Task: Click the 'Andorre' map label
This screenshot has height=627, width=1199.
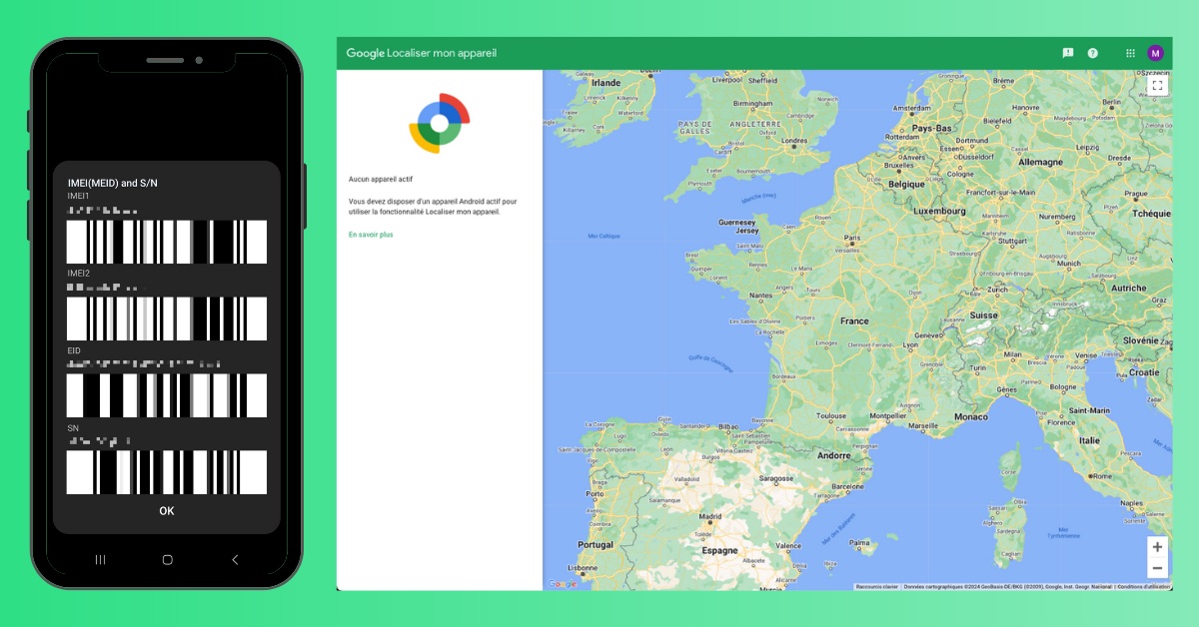Action: [834, 455]
